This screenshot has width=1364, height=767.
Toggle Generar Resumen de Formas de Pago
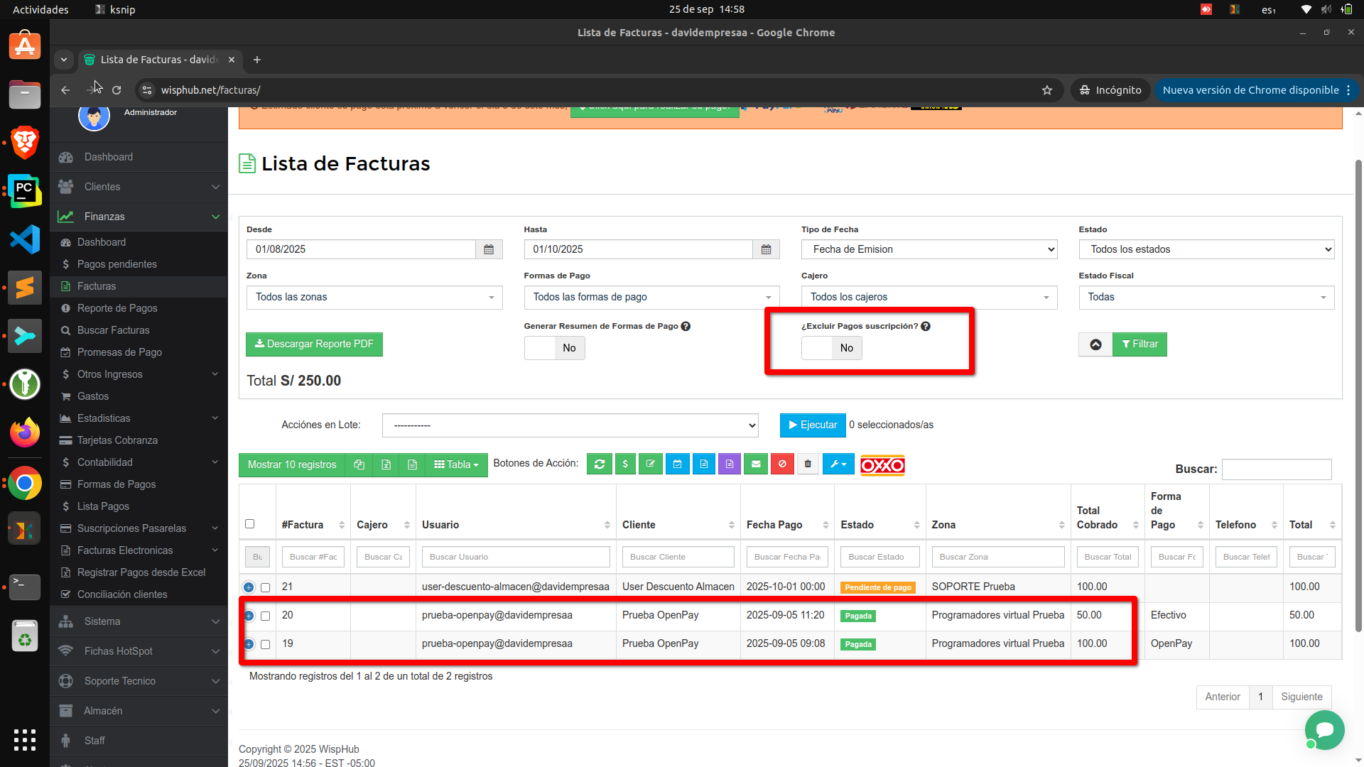[554, 348]
